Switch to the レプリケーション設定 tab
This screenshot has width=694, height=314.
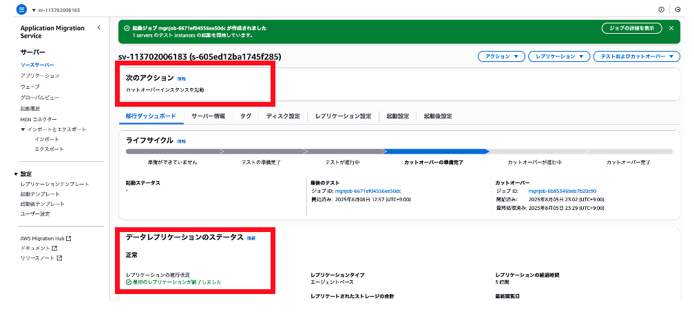pos(343,116)
